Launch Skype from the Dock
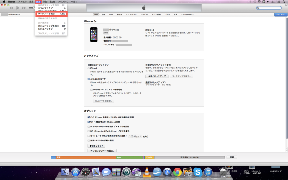This screenshot has height=180, width=288. click(198, 172)
